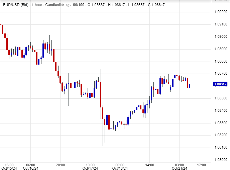
Task: Click the 1.08000 price axis label
Action: click(220, 160)
